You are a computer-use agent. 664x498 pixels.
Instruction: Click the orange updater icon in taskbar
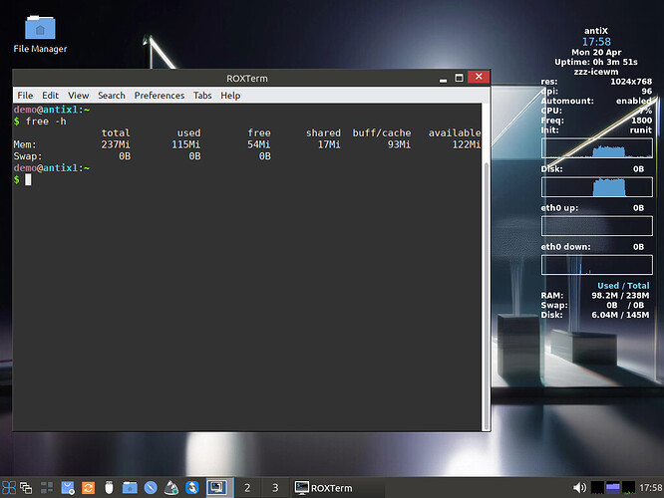tap(88, 488)
